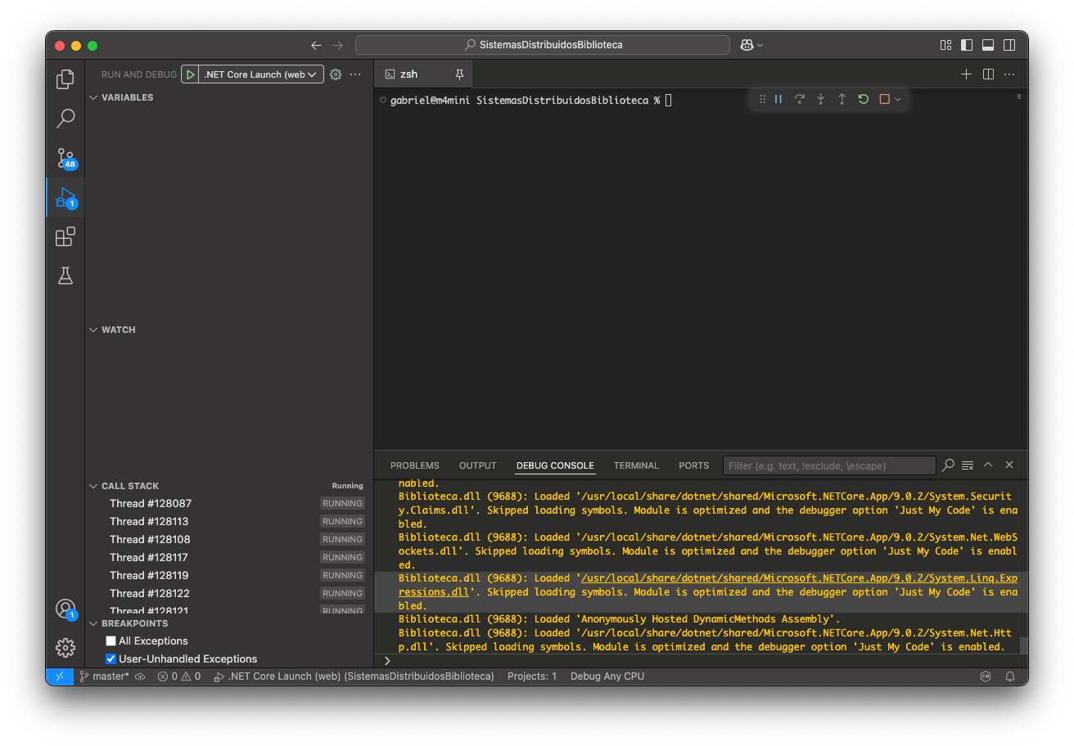Open the Extensions view icon
Screen dimensions: 1074x746
coord(65,237)
